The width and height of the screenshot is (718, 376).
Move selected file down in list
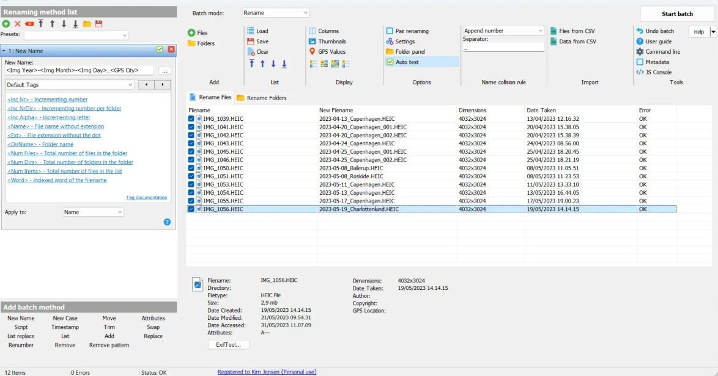pyautogui.click(x=273, y=64)
